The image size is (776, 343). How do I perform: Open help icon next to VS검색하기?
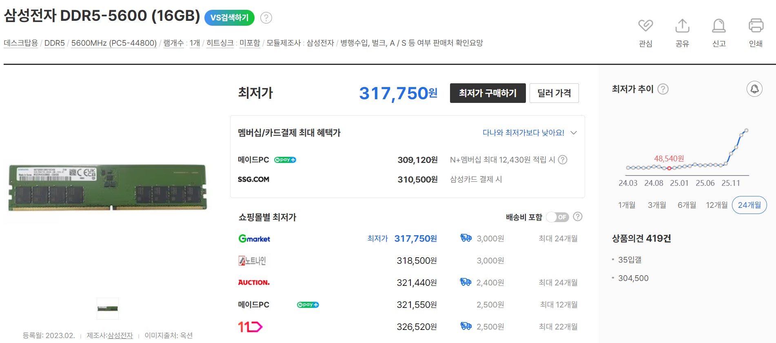(x=266, y=18)
